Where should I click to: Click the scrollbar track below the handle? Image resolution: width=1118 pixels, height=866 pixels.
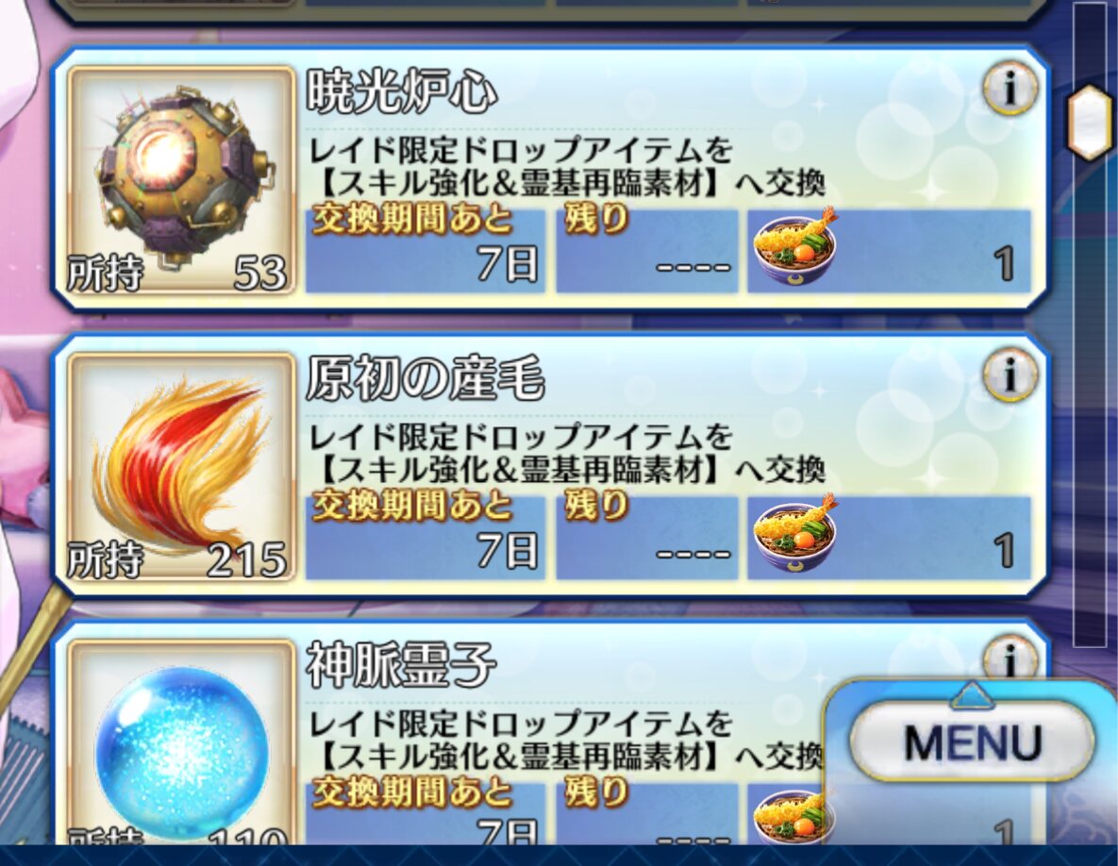1091,399
